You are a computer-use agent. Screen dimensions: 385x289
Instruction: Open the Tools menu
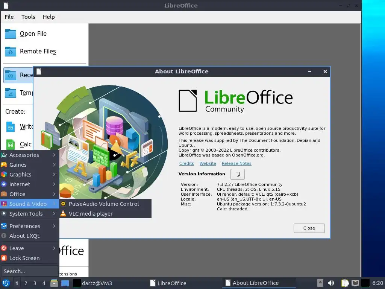pos(28,17)
